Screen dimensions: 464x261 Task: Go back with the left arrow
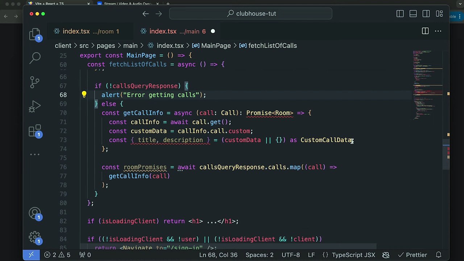145,14
